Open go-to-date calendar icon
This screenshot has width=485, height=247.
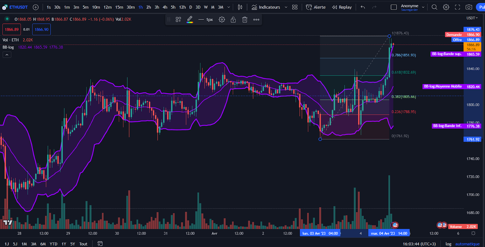point(100,244)
